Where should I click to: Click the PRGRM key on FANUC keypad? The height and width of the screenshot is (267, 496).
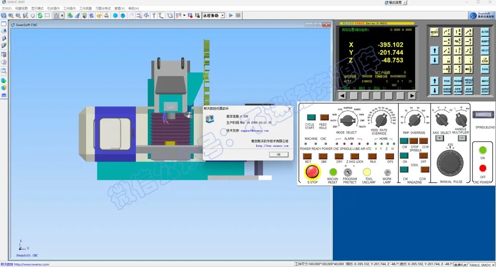[458, 81]
